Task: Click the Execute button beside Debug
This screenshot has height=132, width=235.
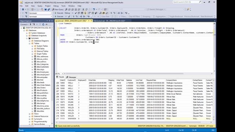Action: click(59, 13)
